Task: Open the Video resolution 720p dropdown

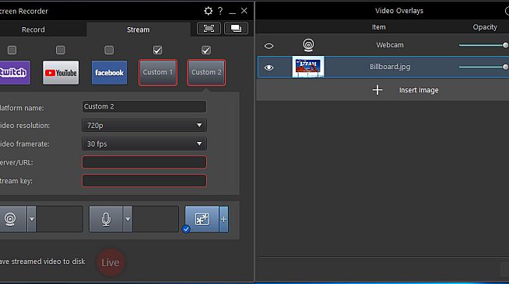Action: coord(144,125)
